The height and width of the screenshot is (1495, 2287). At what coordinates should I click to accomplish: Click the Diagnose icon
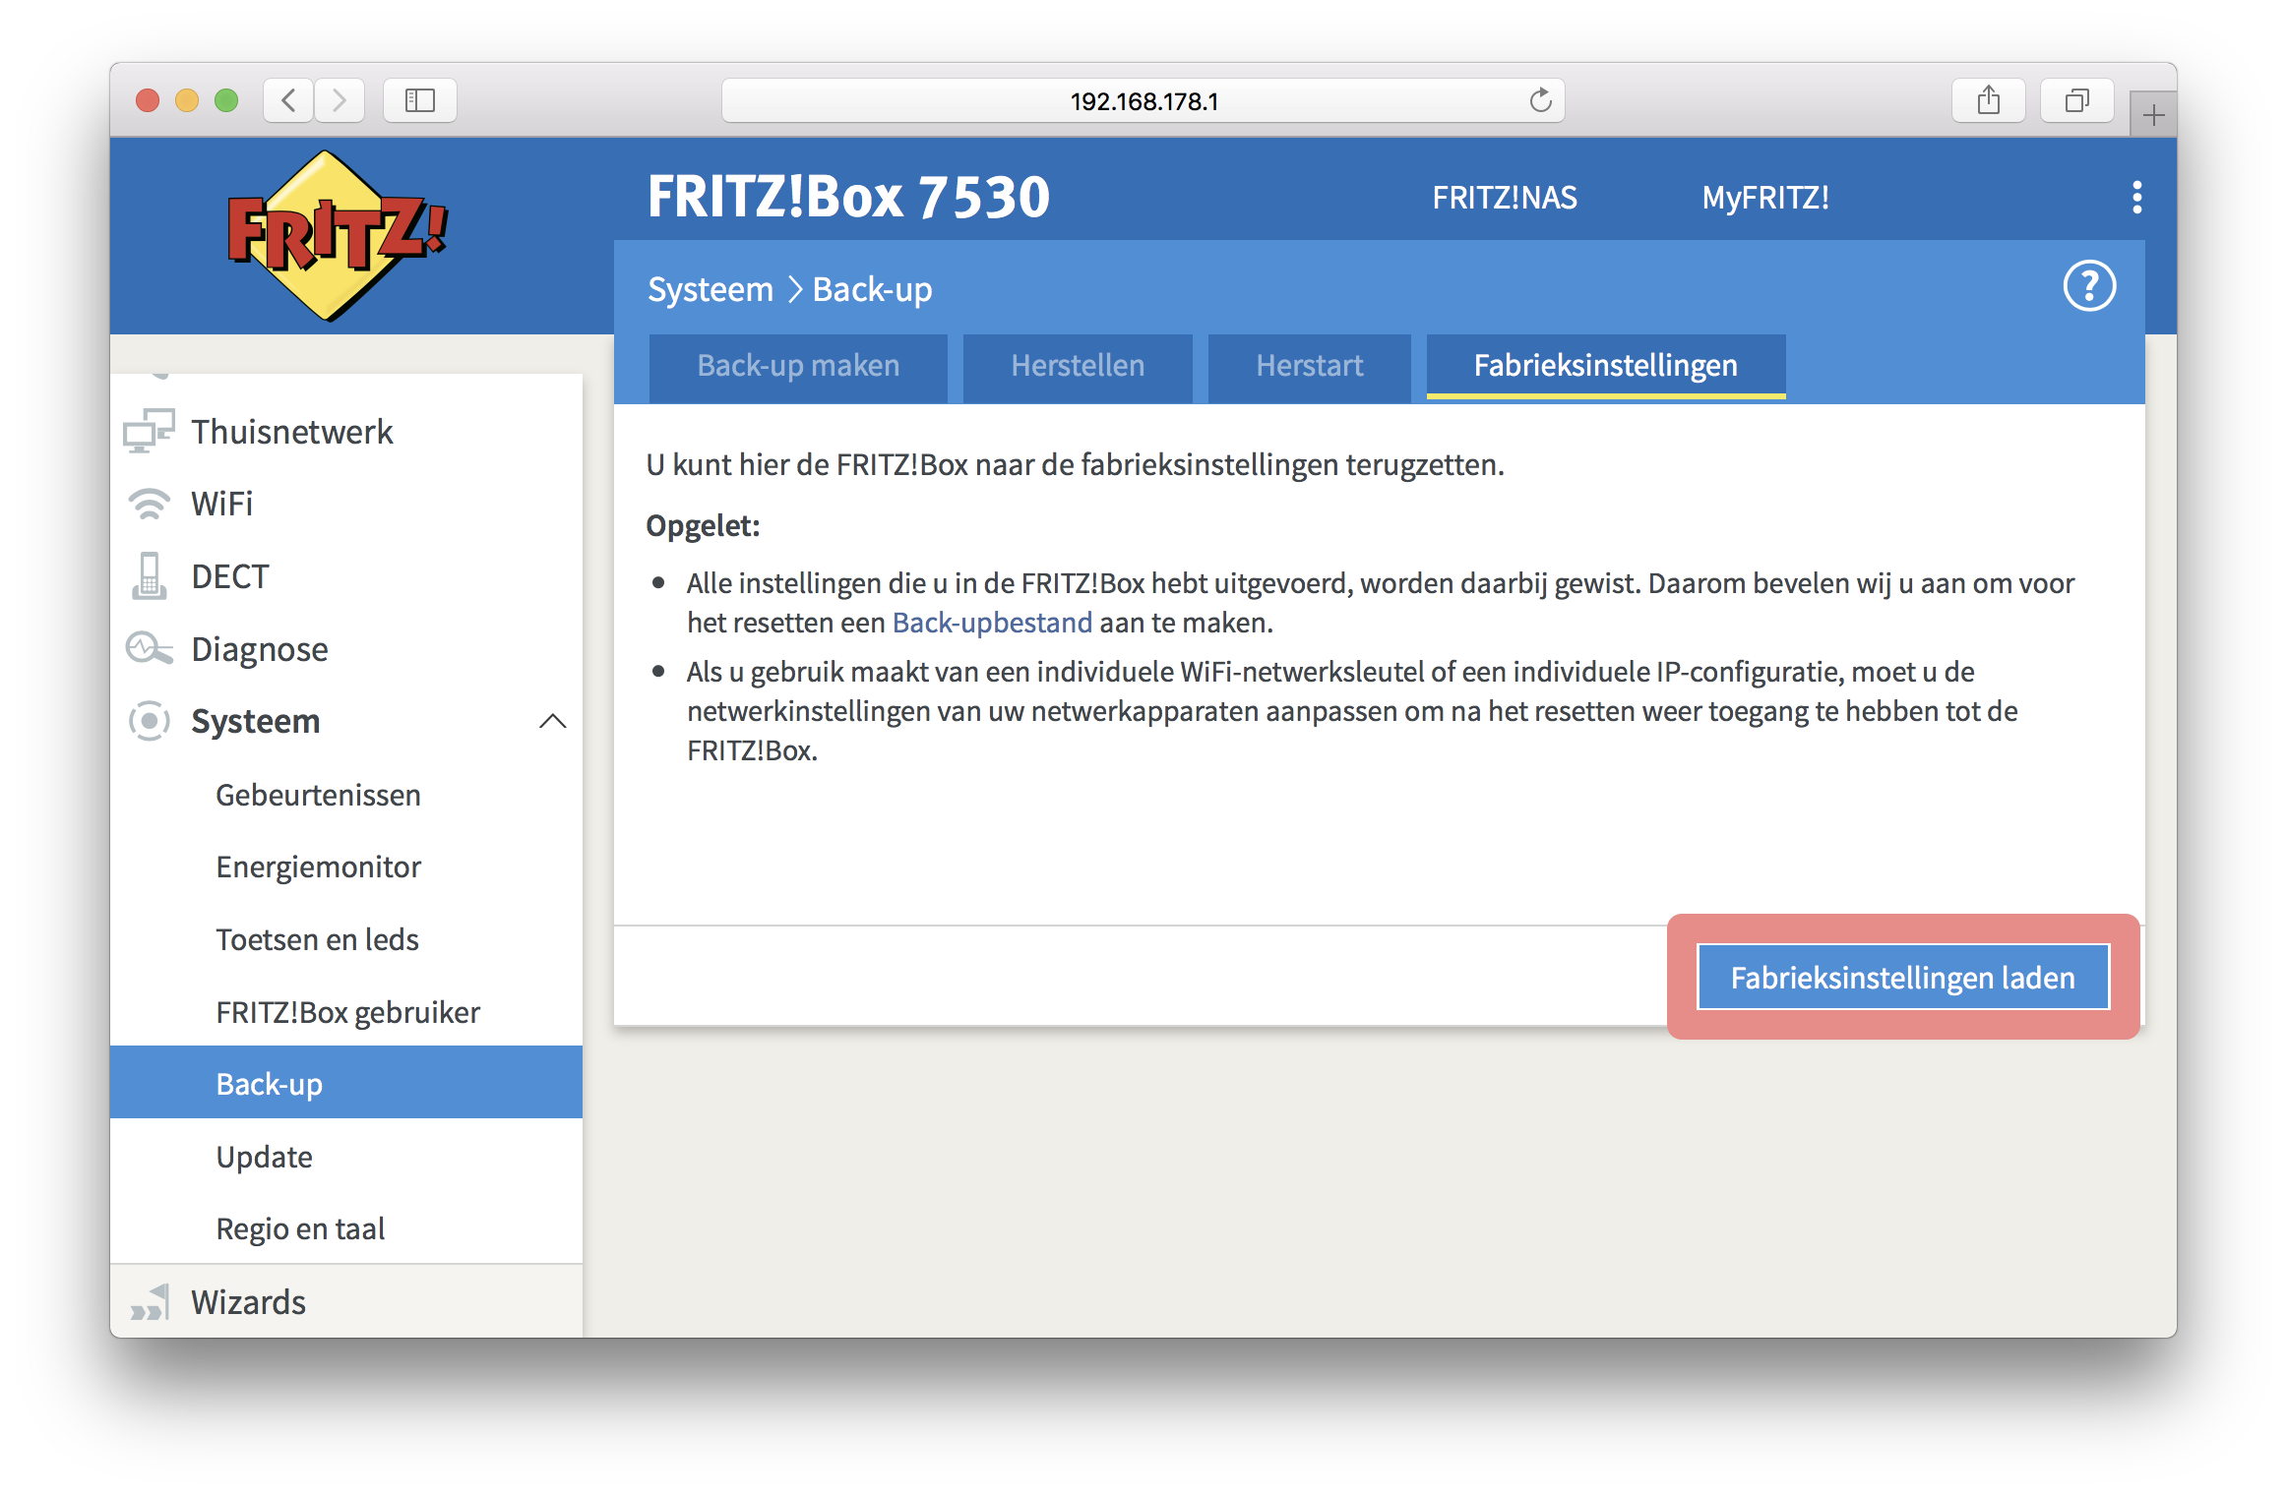tap(149, 648)
